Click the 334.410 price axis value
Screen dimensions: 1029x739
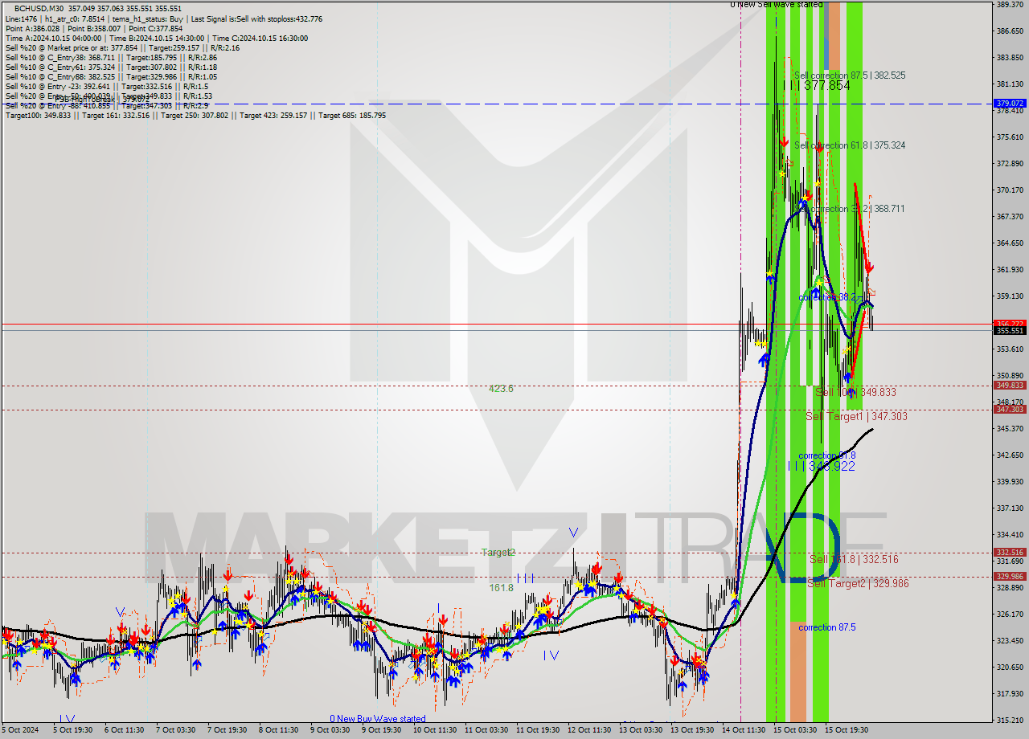tap(1010, 535)
